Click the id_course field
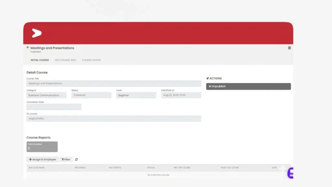 coord(113,118)
